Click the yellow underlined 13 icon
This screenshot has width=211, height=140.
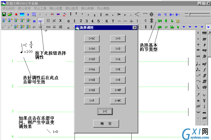point(178,21)
